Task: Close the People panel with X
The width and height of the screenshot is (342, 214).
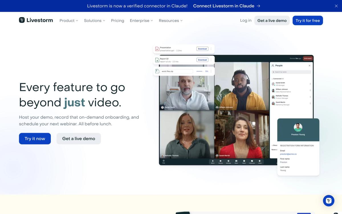Action: pyautogui.click(x=310, y=66)
